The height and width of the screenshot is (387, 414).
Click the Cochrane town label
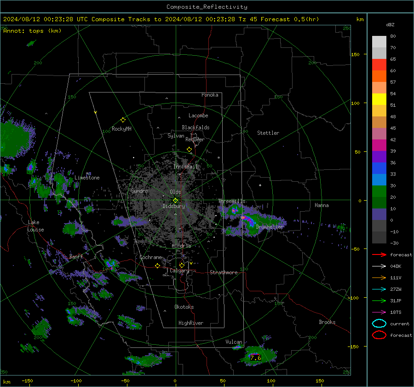point(150,257)
